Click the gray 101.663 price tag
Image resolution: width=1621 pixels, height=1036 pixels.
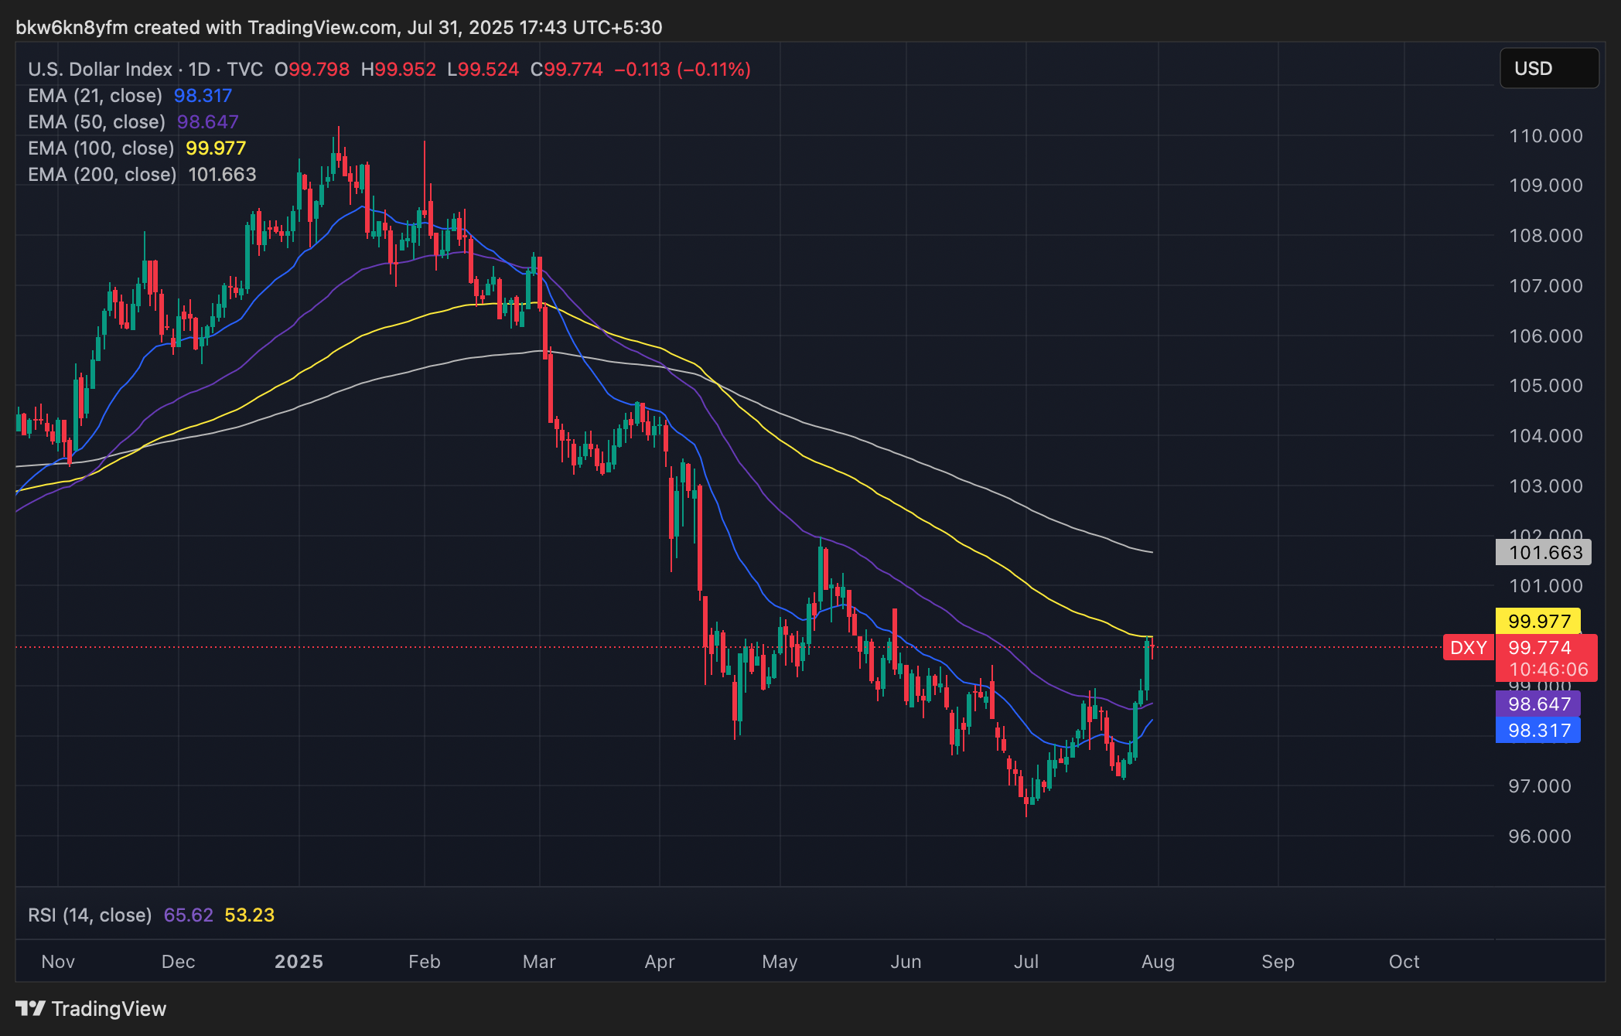[1544, 552]
